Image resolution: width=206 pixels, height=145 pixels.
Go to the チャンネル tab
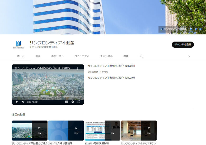106,56
